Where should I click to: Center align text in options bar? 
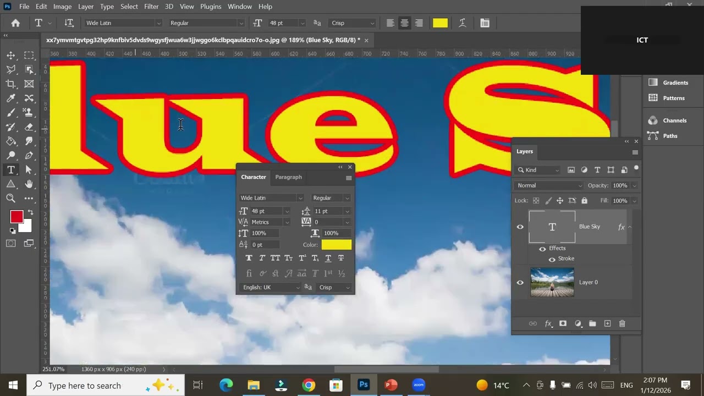(405, 23)
